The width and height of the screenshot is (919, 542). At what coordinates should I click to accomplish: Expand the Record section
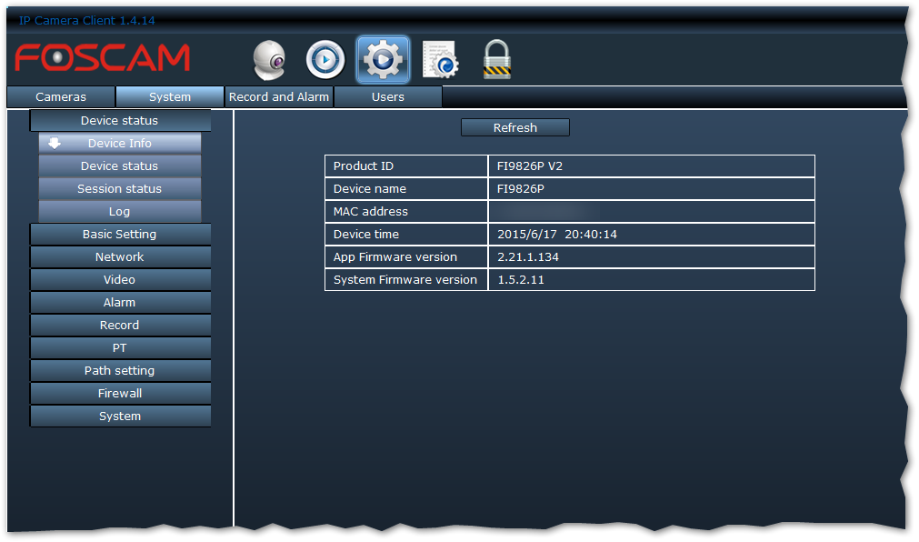click(x=120, y=325)
